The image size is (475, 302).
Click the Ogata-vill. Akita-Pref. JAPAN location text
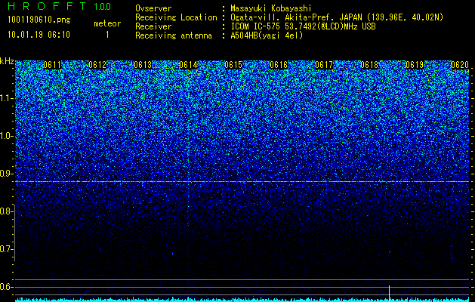click(x=337, y=17)
